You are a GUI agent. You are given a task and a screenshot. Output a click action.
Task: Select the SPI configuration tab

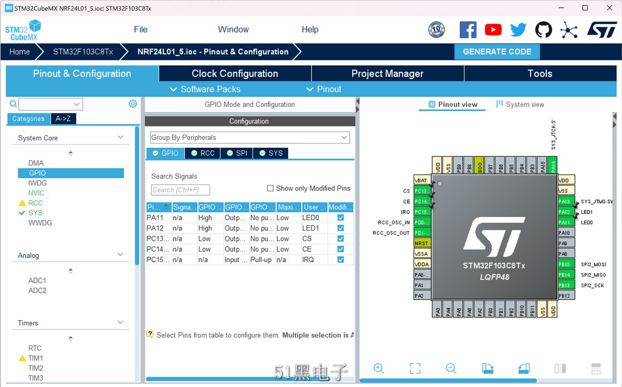coord(236,153)
